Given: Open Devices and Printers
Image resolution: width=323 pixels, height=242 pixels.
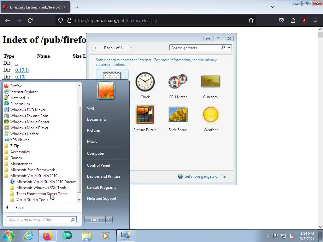Looking at the screenshot, I should (103, 176).
